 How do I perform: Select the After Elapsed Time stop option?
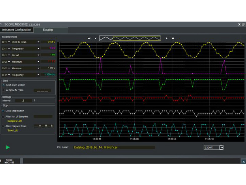(x=3, y=126)
